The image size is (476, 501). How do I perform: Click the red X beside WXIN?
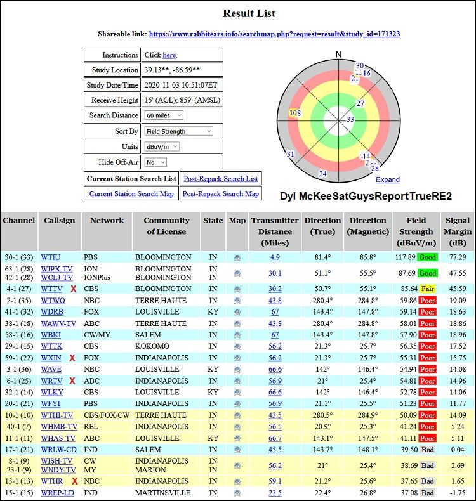[x=72, y=358]
